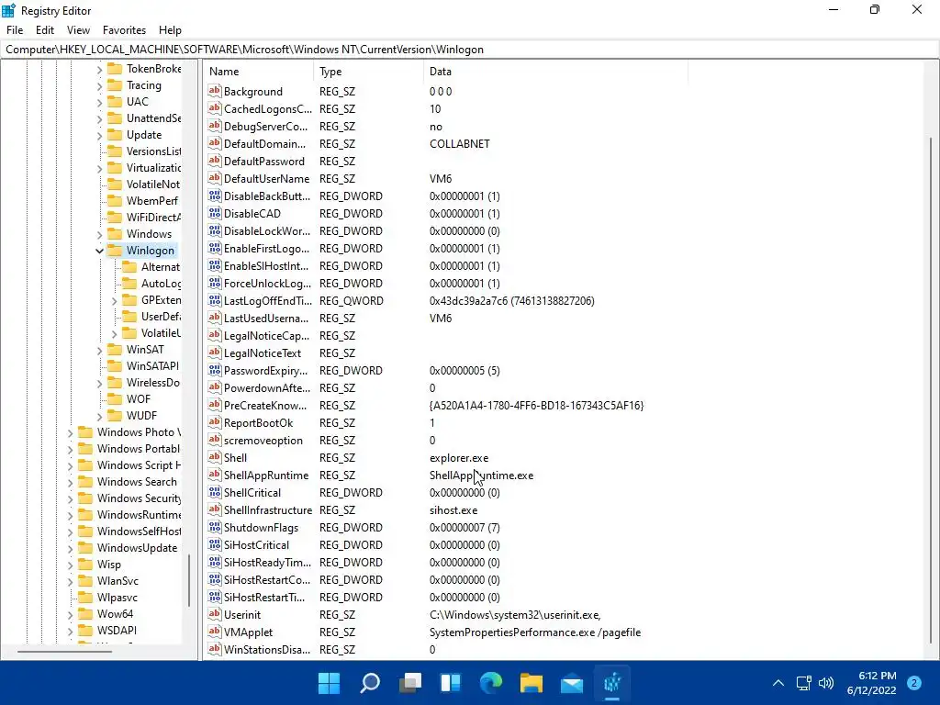Click the tree pane horizontal scrollbar
This screenshot has width=940, height=705.
click(x=65, y=651)
